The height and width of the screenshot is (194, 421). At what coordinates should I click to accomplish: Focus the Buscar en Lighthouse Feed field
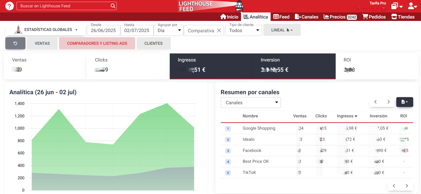[67, 6]
